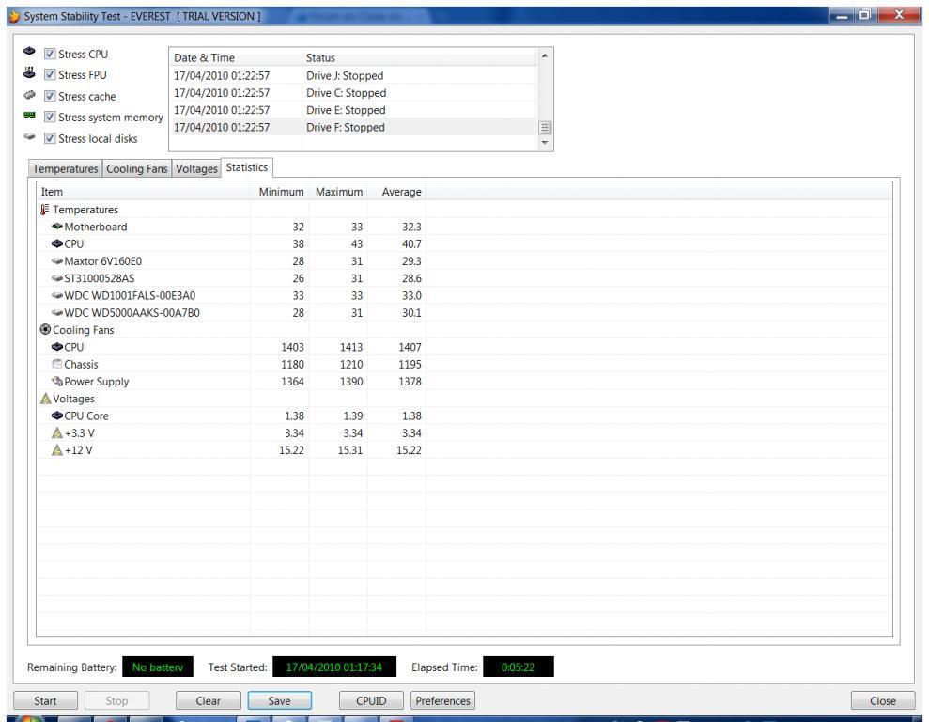This screenshot has width=929, height=722.
Task: Switch to the Temperatures tab
Action: (66, 169)
